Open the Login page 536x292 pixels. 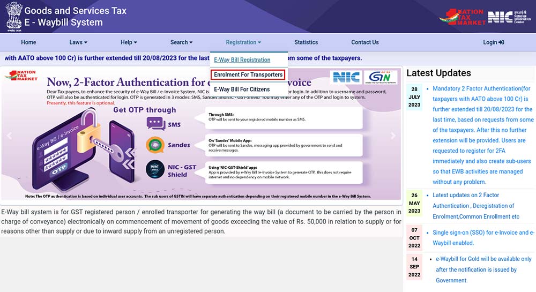[x=493, y=42]
